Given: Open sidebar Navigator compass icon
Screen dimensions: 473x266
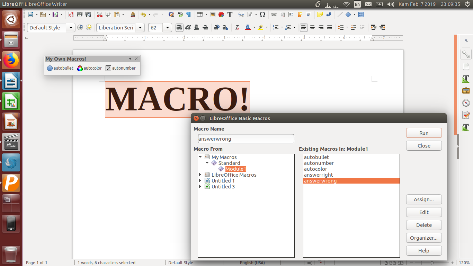Looking at the screenshot, I should click(x=466, y=103).
